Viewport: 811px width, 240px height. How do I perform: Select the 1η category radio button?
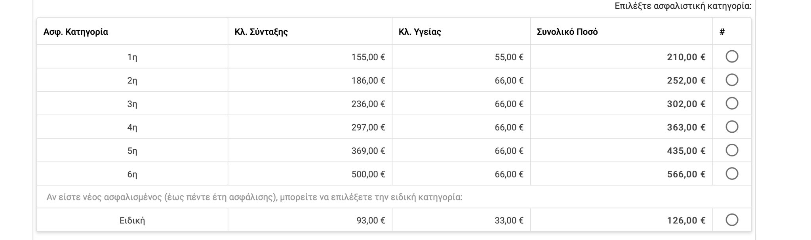click(731, 57)
